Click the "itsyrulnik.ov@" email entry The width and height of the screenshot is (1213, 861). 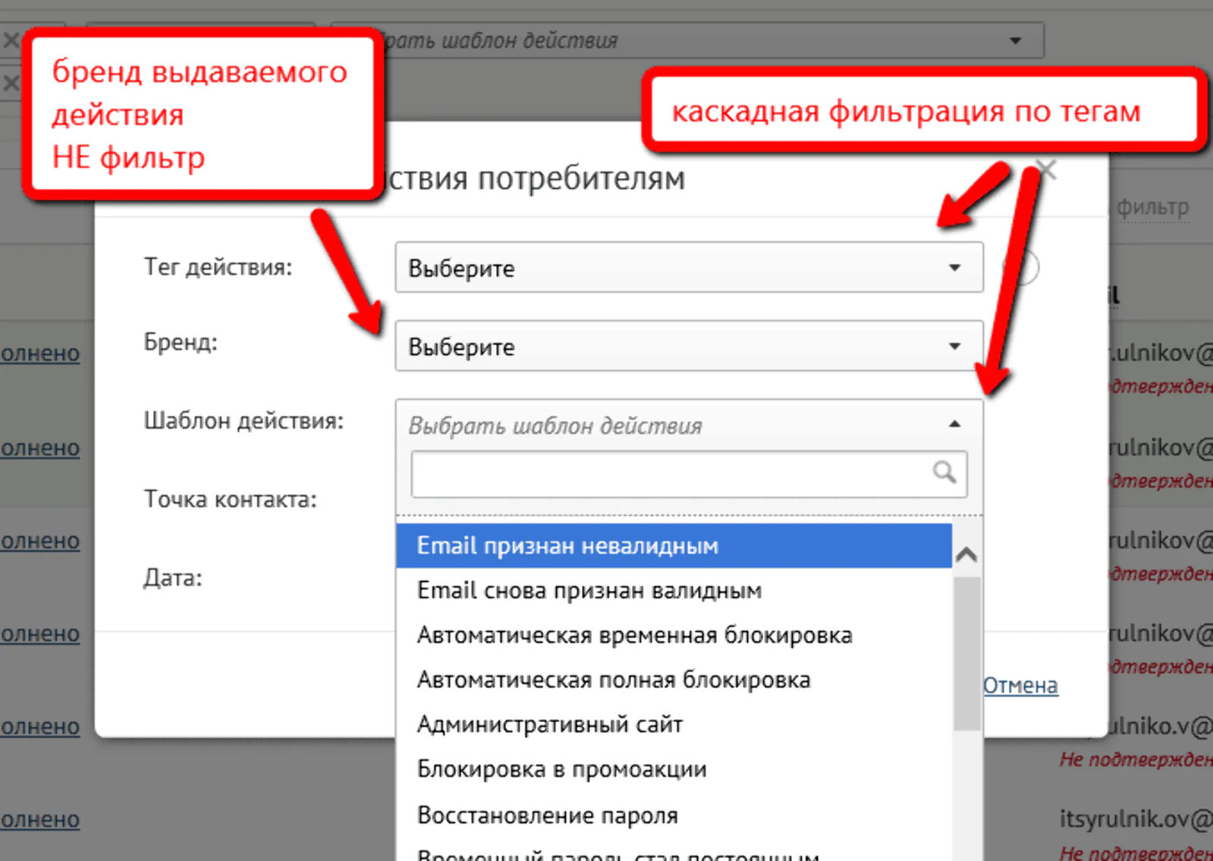click(x=1135, y=819)
